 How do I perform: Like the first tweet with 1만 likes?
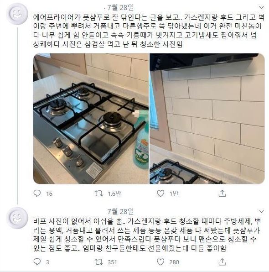pos(160,193)
